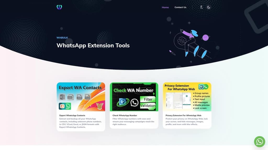
Task: Click the Export WhatsApp Contacts title link
Action: point(72,115)
